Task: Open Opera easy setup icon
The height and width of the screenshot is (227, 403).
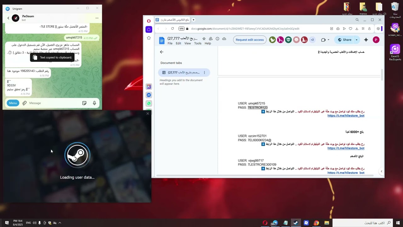Action: 363,29
